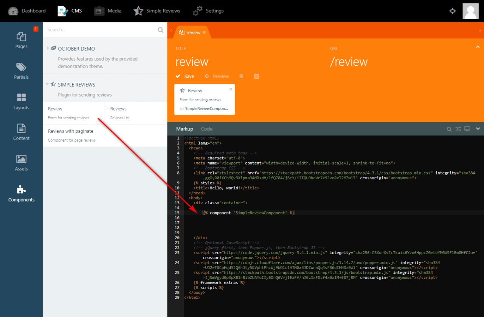This screenshot has height=317, width=484.
Task: Click the unsaved dot on the review tab
Action: click(204, 33)
